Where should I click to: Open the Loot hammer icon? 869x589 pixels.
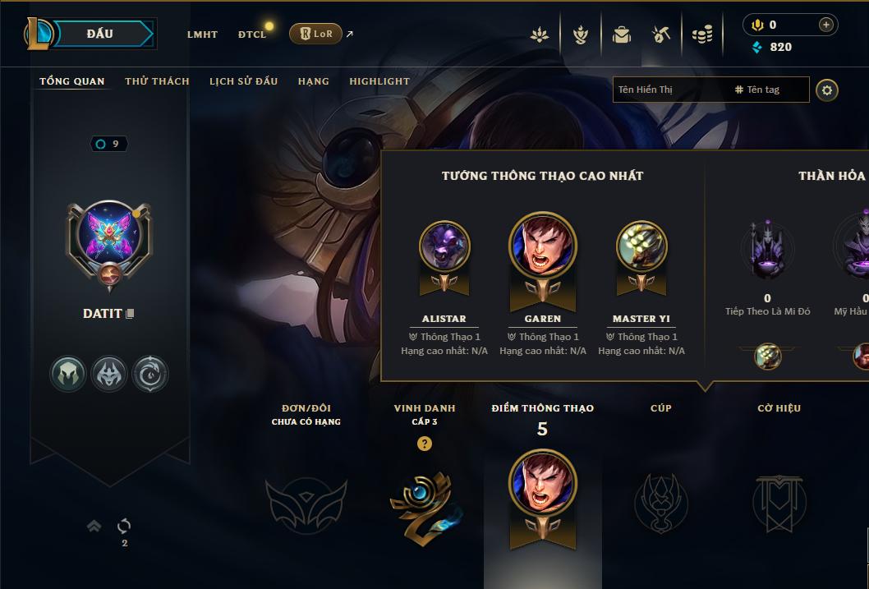pyautogui.click(x=661, y=35)
